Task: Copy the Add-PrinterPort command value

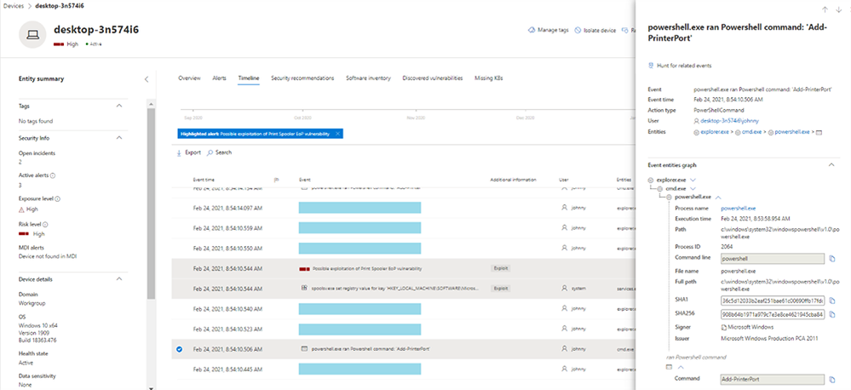Action: [832, 380]
